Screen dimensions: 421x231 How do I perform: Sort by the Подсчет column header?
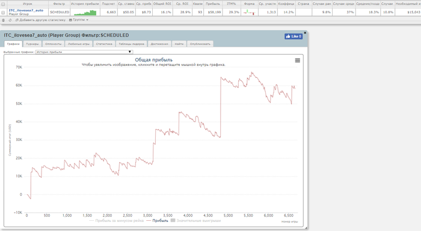(108, 4)
